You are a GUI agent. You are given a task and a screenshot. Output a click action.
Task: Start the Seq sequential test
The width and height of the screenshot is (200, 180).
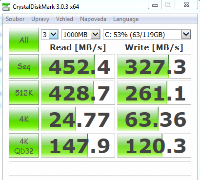[x=24, y=66]
